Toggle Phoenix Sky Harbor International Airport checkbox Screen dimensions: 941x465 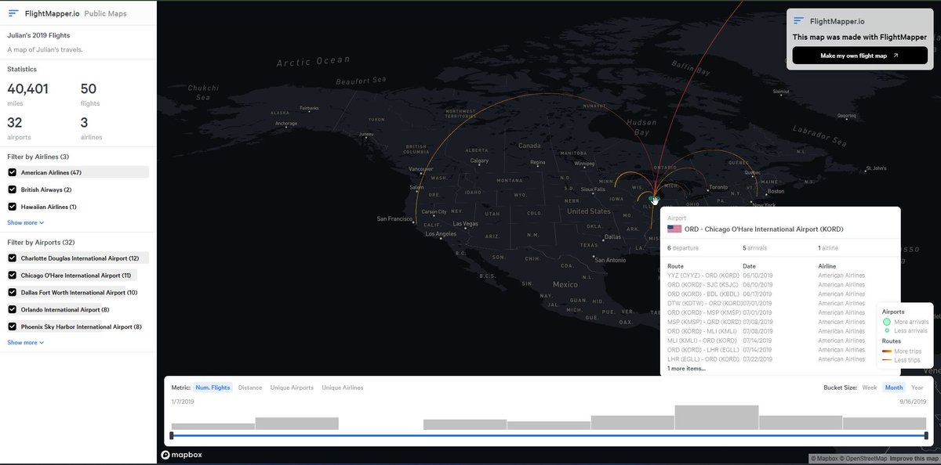click(x=12, y=326)
